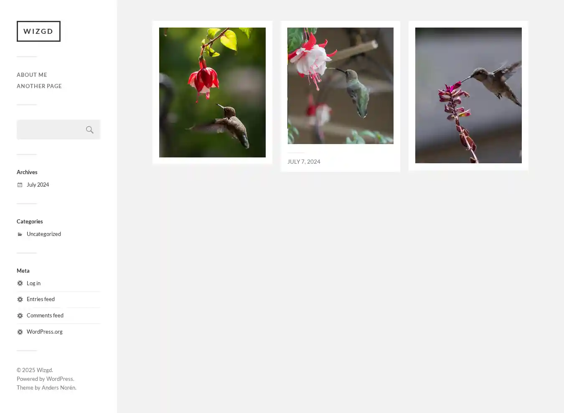Image resolution: width=564 pixels, height=413 pixels.
Task: Open the hummingbird at purple flower thumbnail
Action: click(x=468, y=95)
